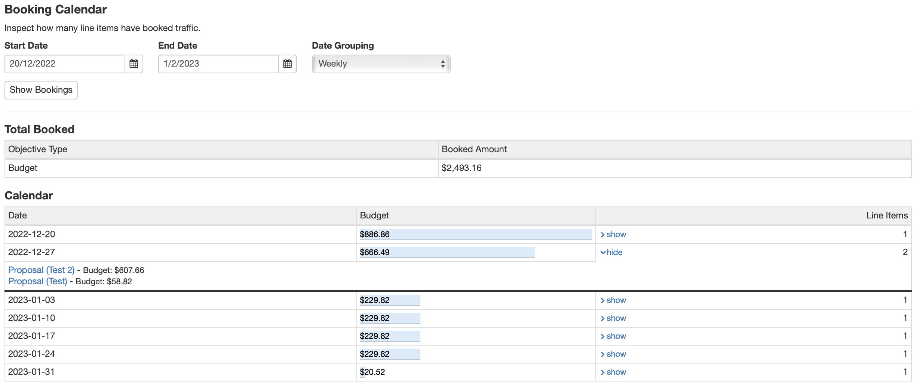
Task: Open the Proposal (Test 2) link
Action: [x=41, y=270]
